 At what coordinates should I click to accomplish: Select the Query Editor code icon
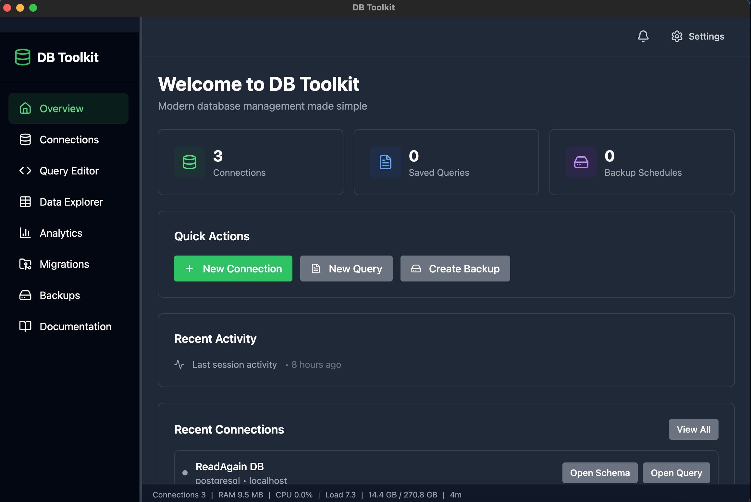click(x=25, y=171)
